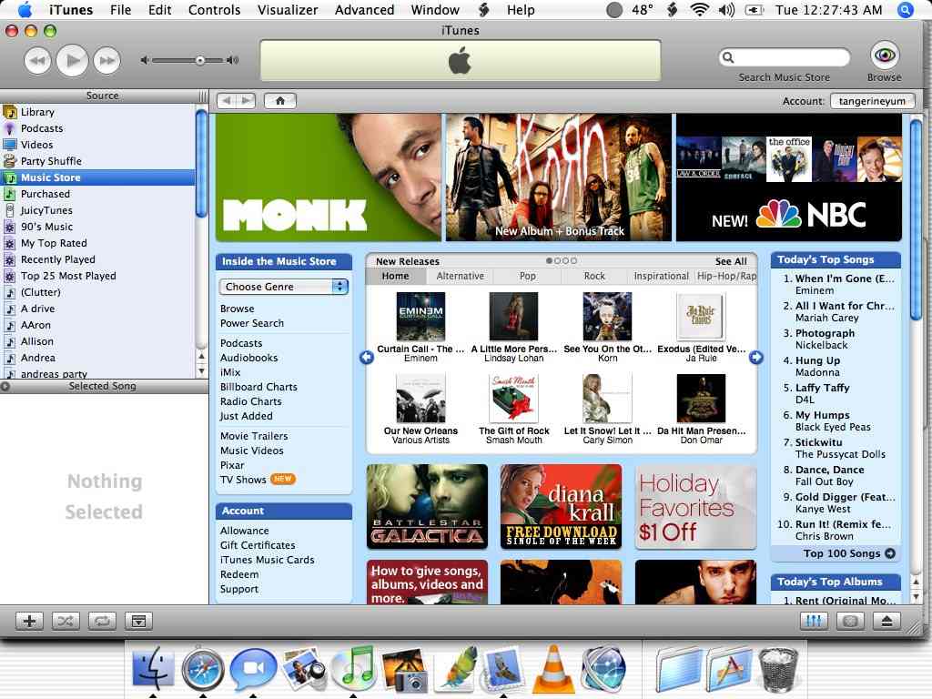Open Billboard Charts link

(x=258, y=387)
